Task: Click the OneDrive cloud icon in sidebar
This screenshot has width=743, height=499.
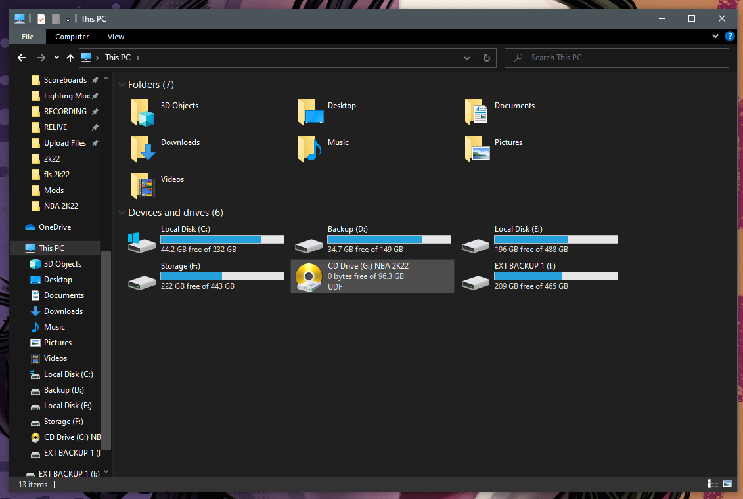Action: click(30, 227)
